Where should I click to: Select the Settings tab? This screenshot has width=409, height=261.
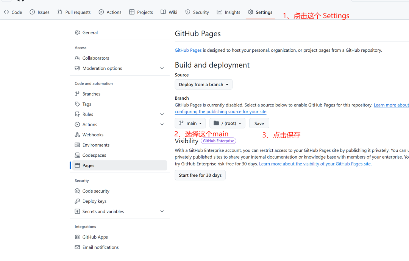click(x=260, y=12)
